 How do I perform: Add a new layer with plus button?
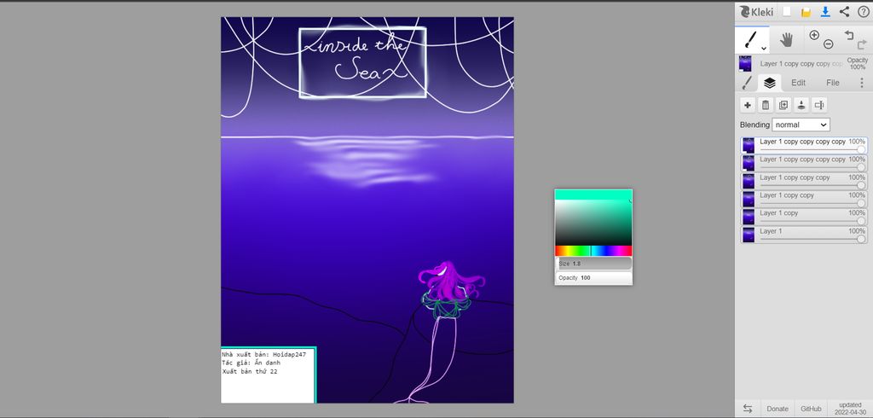point(748,105)
